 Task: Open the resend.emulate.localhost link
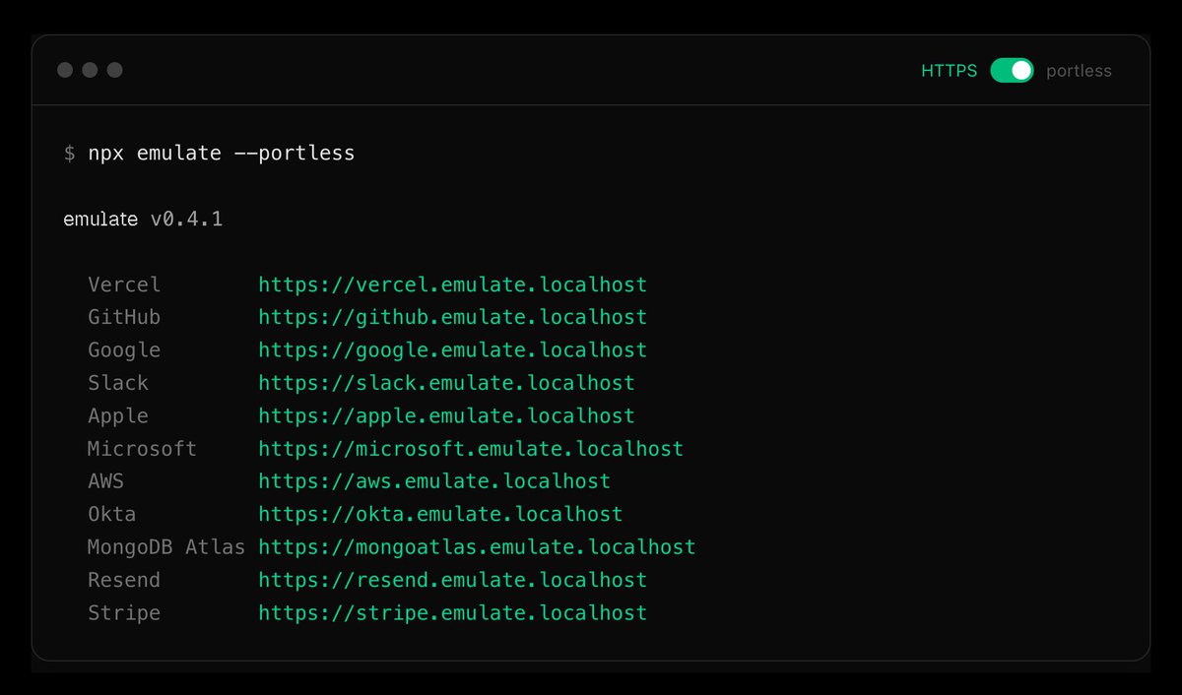453,580
